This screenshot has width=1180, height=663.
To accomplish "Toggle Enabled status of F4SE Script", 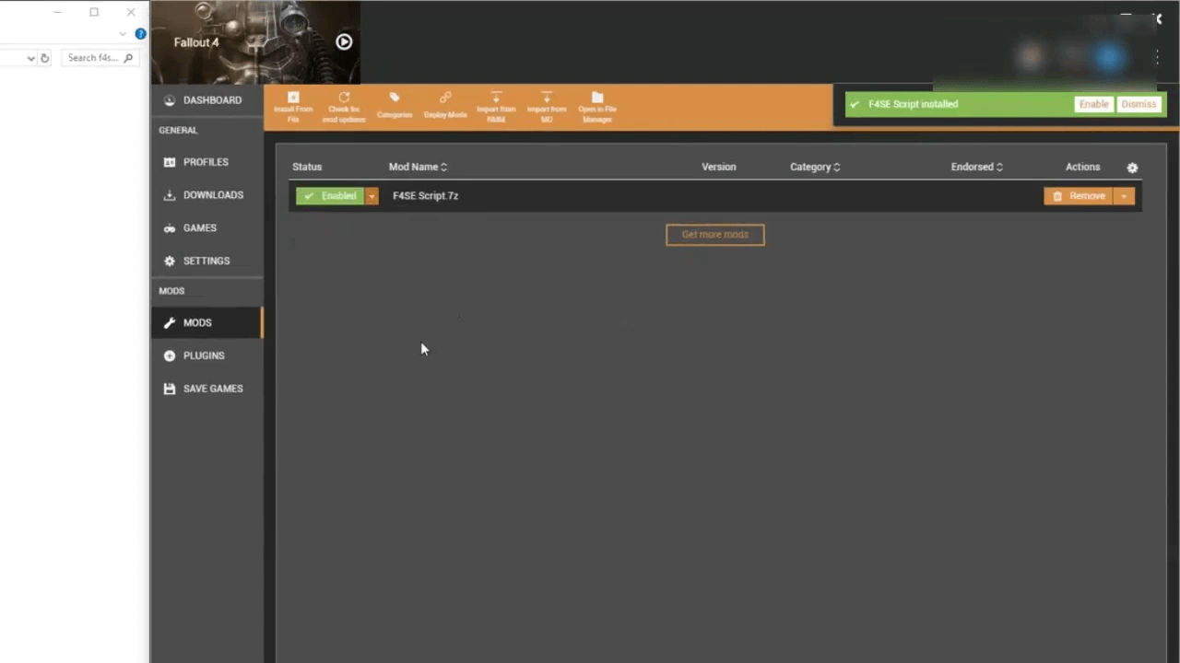I will coord(330,196).
